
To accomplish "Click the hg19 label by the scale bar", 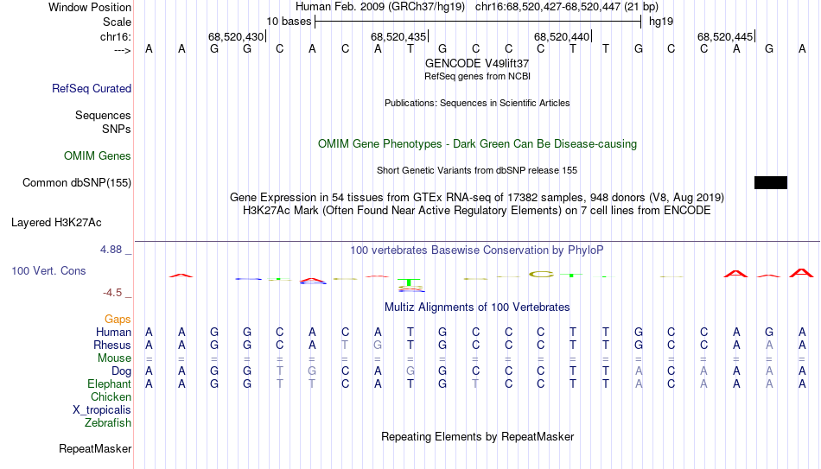I will point(661,22).
